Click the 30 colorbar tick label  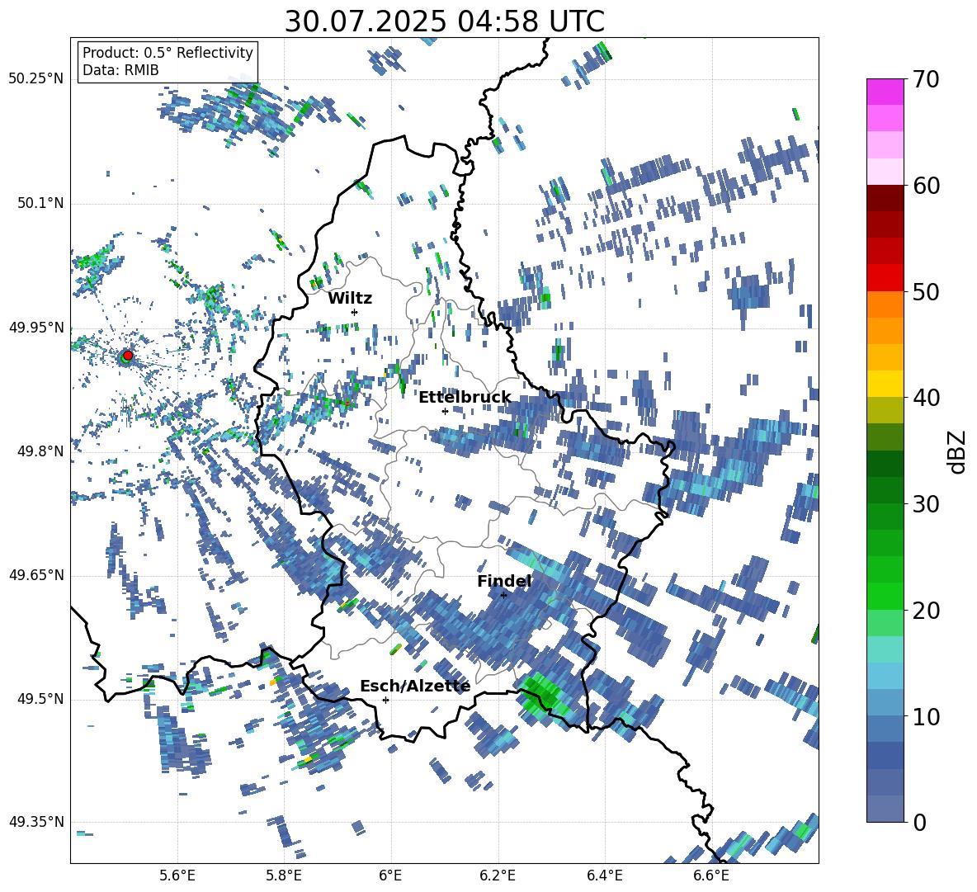pyautogui.click(x=926, y=504)
